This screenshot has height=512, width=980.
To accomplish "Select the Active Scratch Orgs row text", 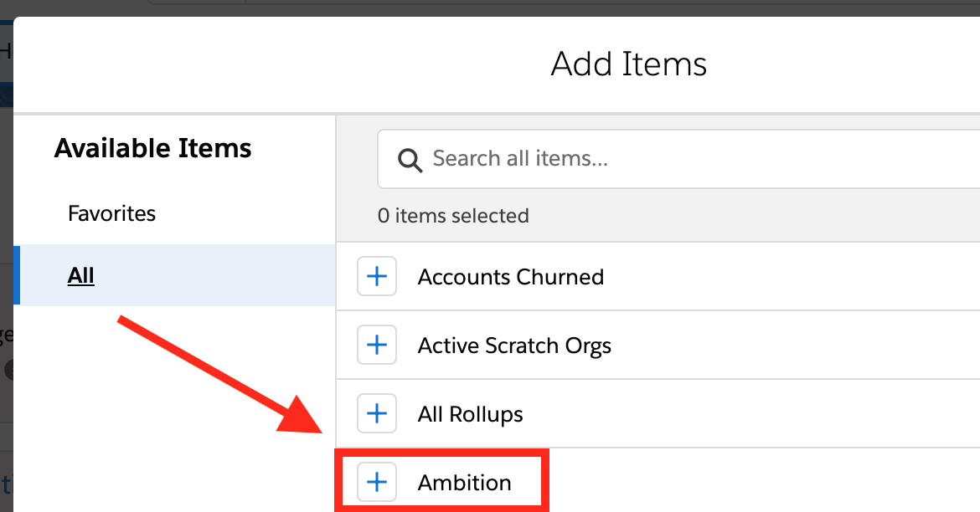I will 514,346.
